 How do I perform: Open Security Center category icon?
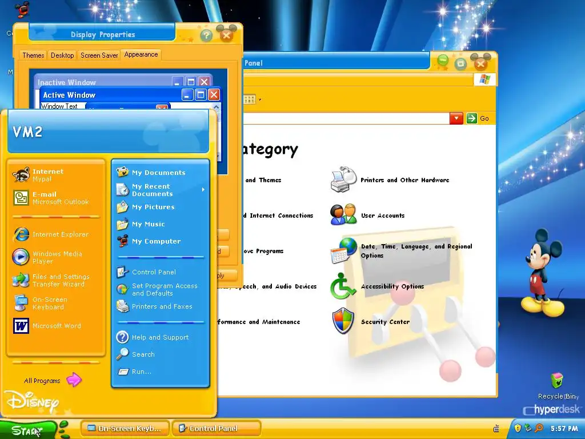click(x=343, y=321)
